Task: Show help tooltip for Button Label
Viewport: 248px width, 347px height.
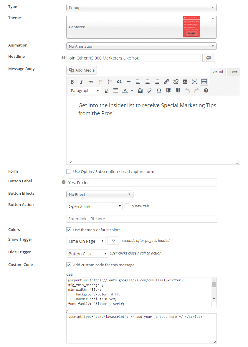Action: (x=64, y=182)
